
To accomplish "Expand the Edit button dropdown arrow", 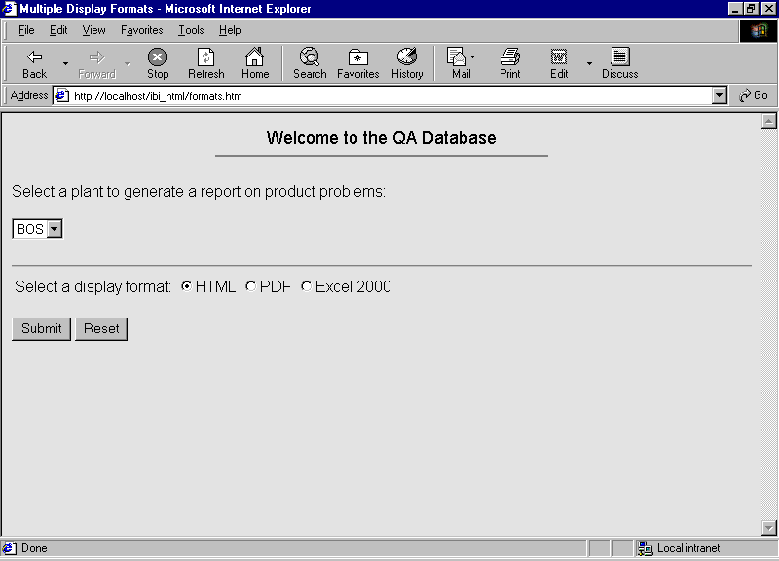I will (x=589, y=63).
